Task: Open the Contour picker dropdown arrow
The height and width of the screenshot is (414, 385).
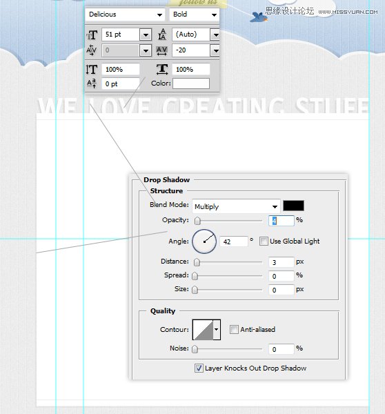Action: (x=217, y=329)
